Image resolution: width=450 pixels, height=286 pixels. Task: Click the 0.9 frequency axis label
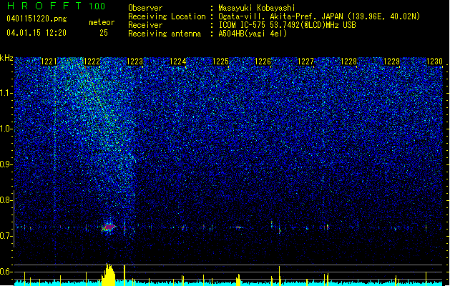pos(6,164)
